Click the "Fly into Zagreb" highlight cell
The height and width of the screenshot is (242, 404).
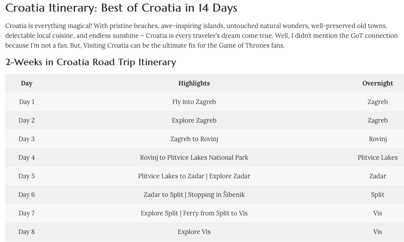[194, 102]
